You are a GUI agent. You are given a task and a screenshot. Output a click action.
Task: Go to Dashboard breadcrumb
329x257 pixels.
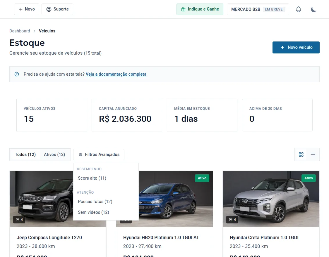pyautogui.click(x=20, y=31)
